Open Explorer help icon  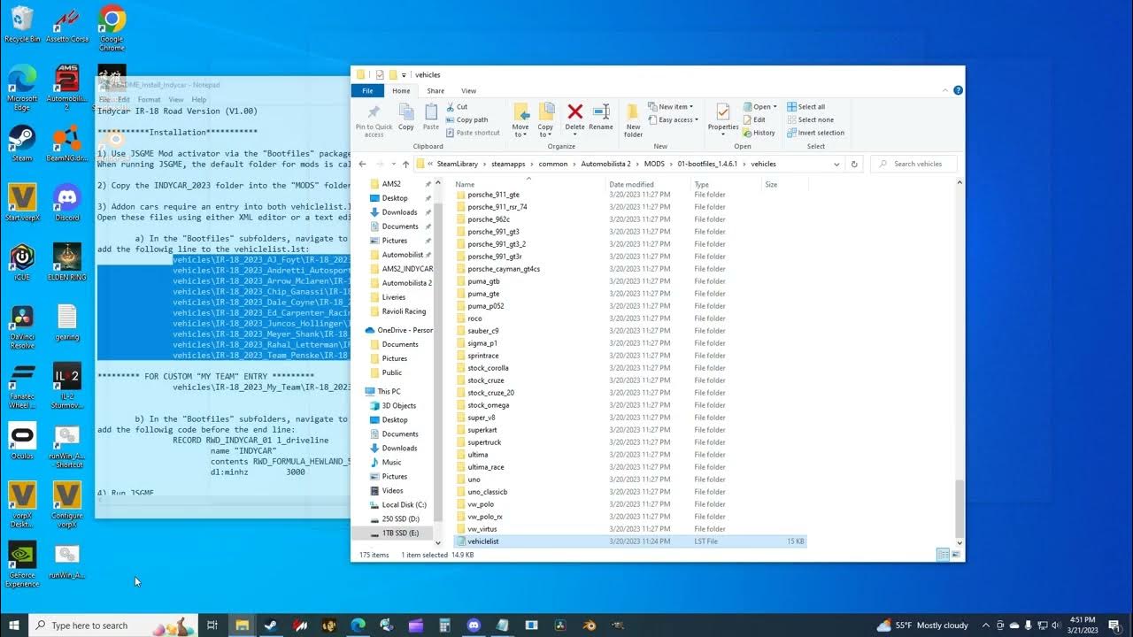(x=958, y=90)
